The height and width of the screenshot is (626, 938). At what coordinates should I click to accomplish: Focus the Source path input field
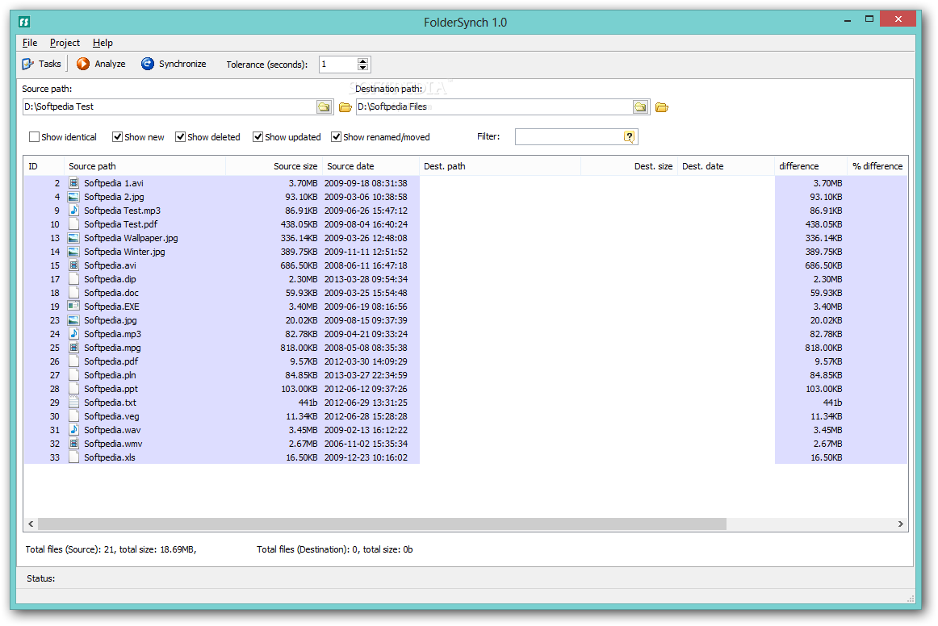[x=170, y=107]
